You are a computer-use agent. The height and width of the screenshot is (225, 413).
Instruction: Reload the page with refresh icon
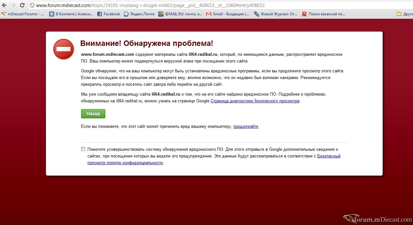(22, 5)
